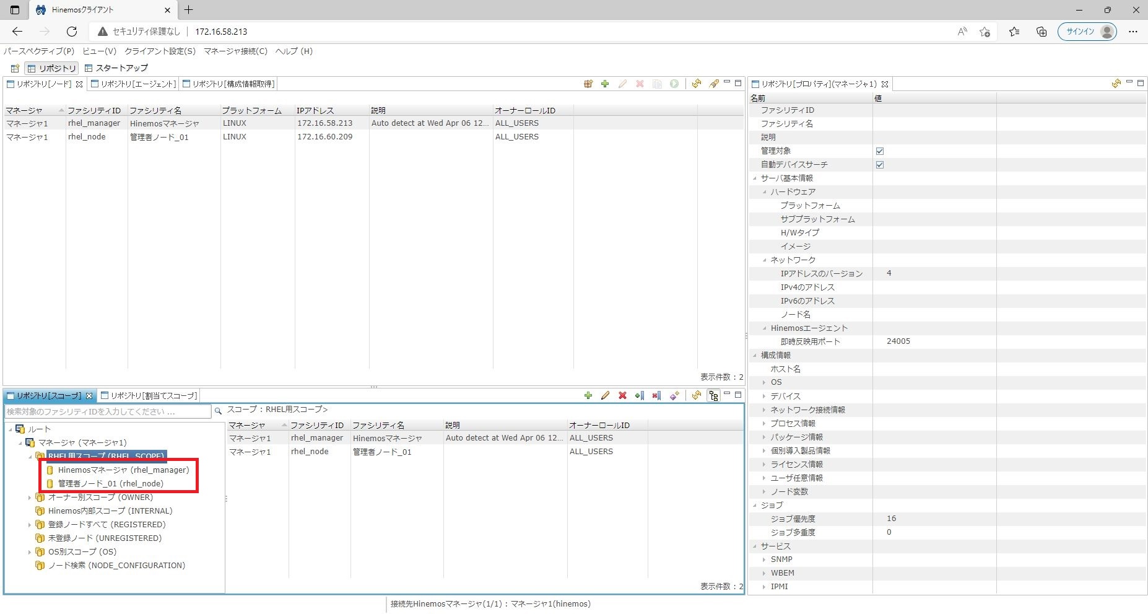
Task: Click the red X delete icon in node panel toolbar
Action: [x=640, y=84]
